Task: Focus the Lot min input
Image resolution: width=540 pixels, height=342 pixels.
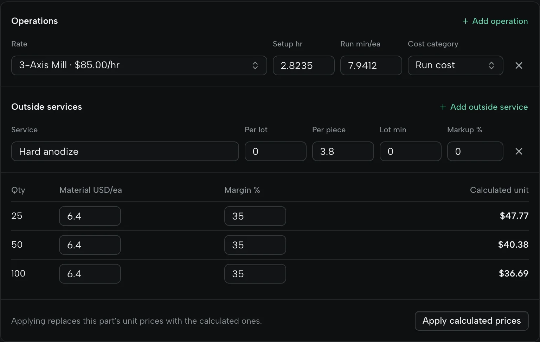Action: (x=411, y=151)
